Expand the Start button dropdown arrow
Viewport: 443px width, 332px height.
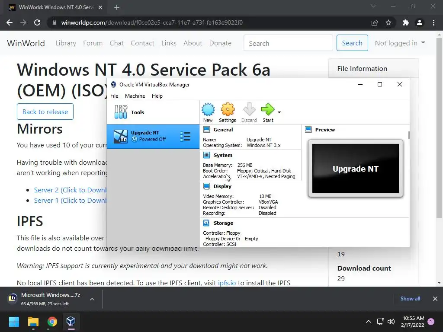279,112
